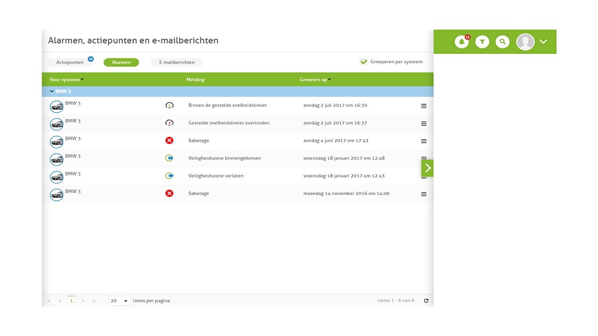The width and height of the screenshot is (598, 336).
Task: Switch to the Actiepunten tab
Action: pyautogui.click(x=70, y=62)
